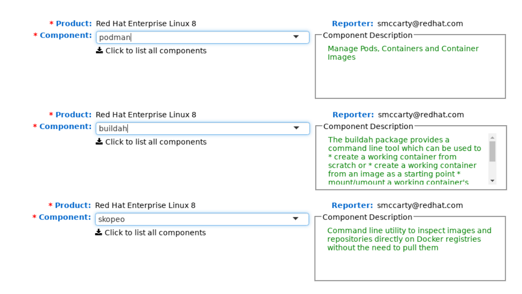
Task: Click the buildah description scrollbar thumb
Action: coord(492,151)
